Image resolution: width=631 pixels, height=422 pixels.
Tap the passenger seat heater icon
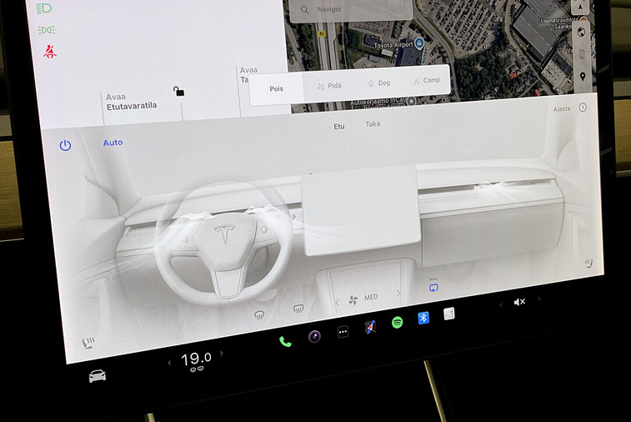click(588, 264)
